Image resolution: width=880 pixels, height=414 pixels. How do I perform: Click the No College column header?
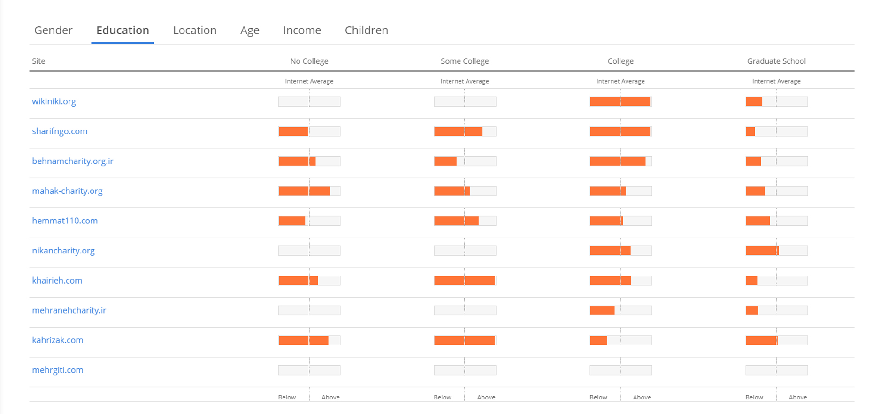pos(309,61)
